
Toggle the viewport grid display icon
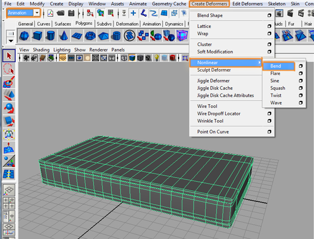[x=63, y=58]
